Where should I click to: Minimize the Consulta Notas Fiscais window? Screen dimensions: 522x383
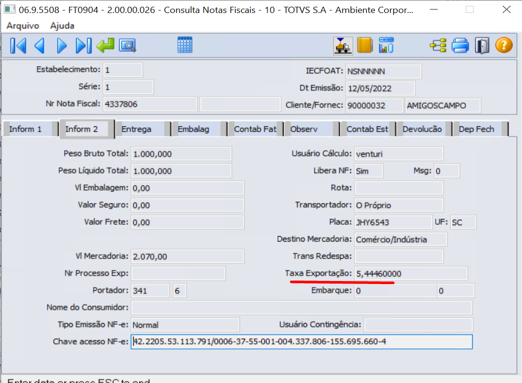point(434,10)
